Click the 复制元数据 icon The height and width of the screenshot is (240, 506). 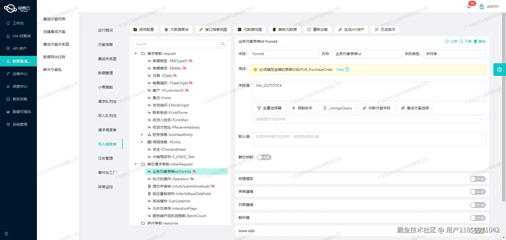point(274,30)
